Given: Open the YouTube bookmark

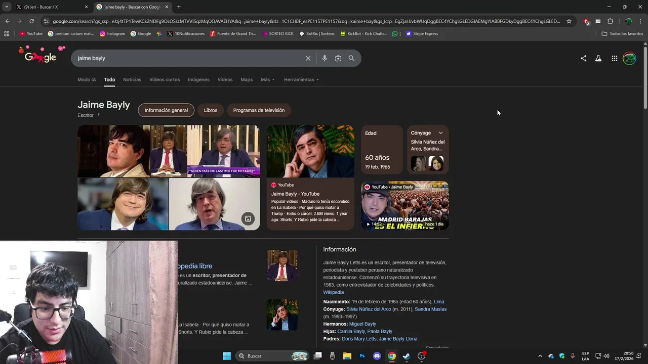Looking at the screenshot, I should pyautogui.click(x=31, y=34).
